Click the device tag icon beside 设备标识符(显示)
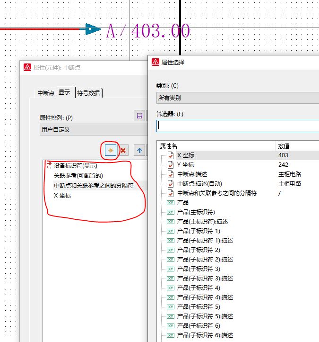The image size is (319, 342). tap(48, 165)
